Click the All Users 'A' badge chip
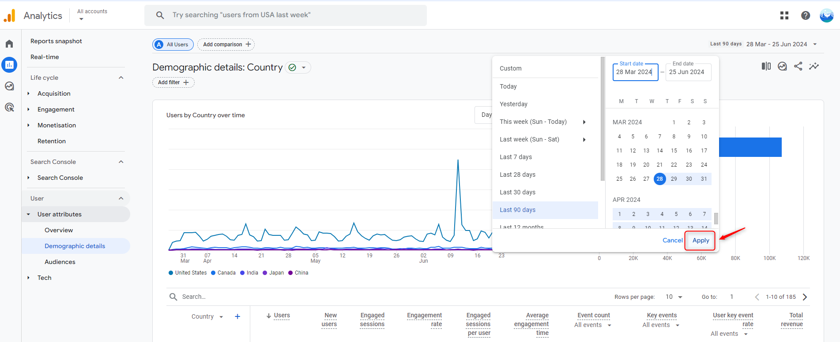This screenshot has width=840, height=342. (x=173, y=45)
